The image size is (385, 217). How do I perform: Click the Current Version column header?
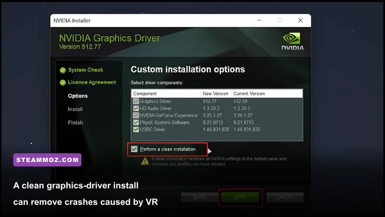(249, 93)
